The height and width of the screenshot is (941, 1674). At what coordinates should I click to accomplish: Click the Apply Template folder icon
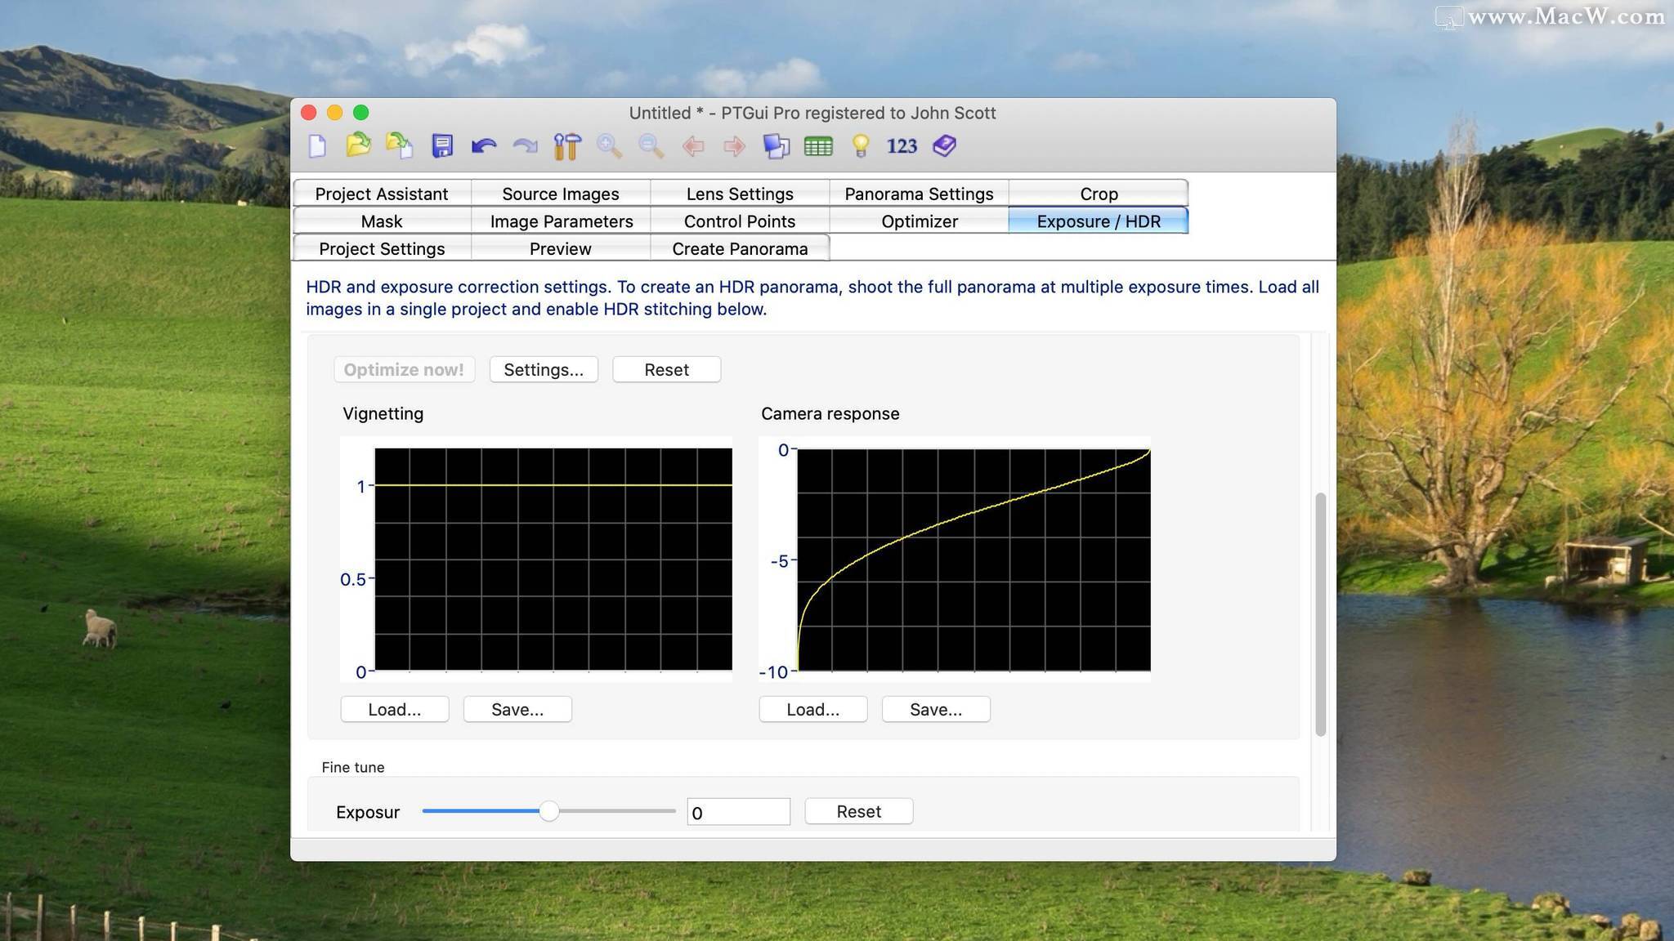click(399, 145)
